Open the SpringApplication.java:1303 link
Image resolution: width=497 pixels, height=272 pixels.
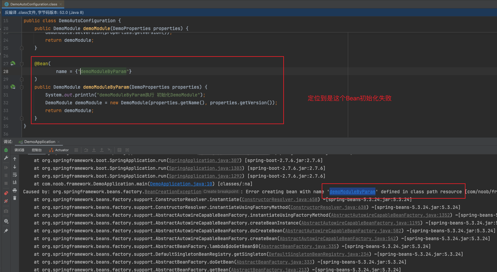point(205,168)
